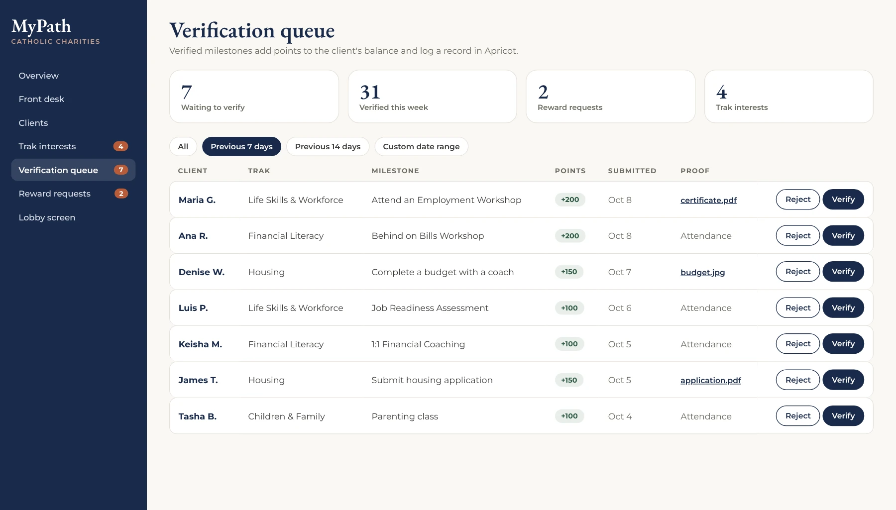
Task: Click client name Maria G.
Action: pyautogui.click(x=197, y=200)
